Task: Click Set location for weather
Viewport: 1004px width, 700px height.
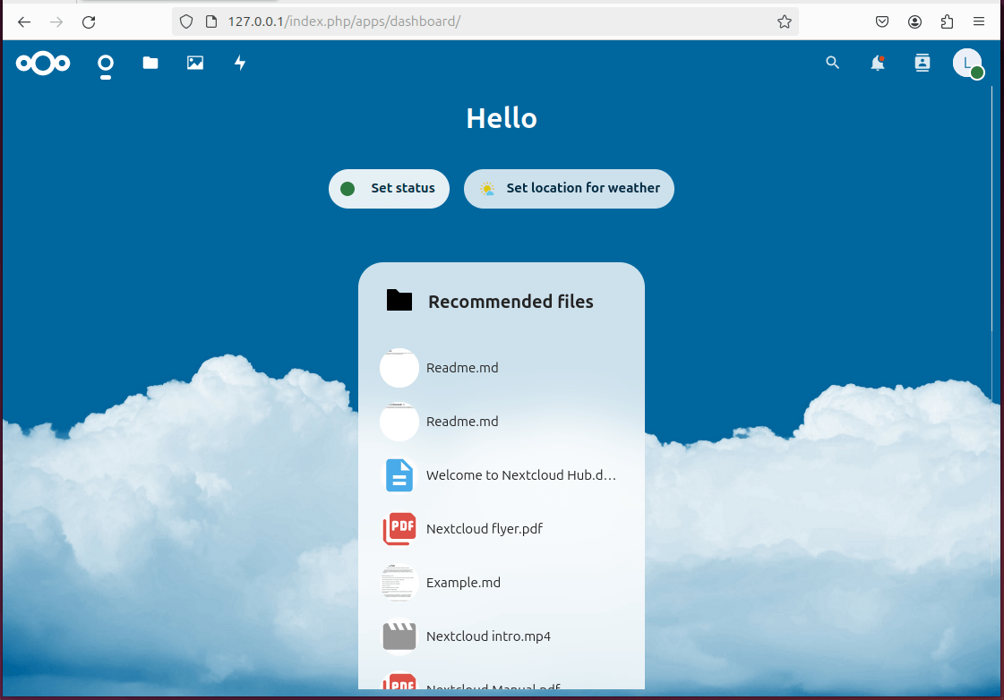Action: pyautogui.click(x=569, y=189)
